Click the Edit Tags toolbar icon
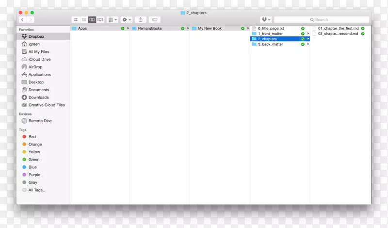Image resolution: width=388 pixels, height=228 pixels. click(x=155, y=20)
